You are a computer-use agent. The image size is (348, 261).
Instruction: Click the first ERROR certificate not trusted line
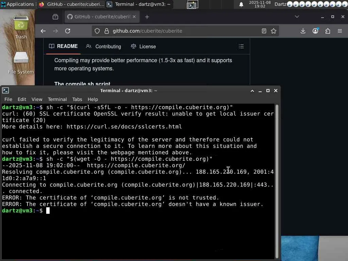pyautogui.click(x=110, y=198)
